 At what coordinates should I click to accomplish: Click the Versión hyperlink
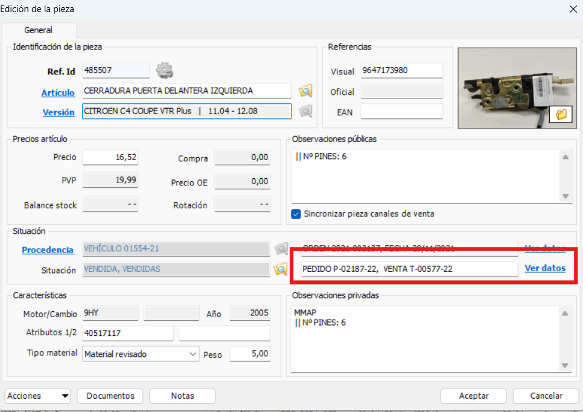59,112
